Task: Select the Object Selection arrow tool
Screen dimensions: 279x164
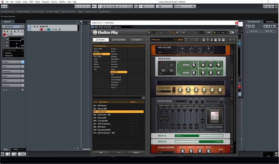Action: [99, 6]
